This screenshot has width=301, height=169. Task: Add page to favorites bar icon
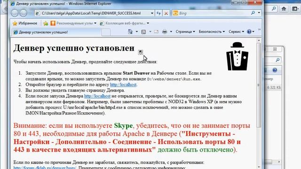(46, 23)
